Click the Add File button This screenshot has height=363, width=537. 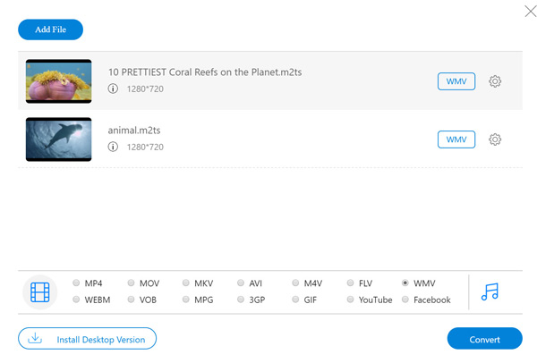50,30
